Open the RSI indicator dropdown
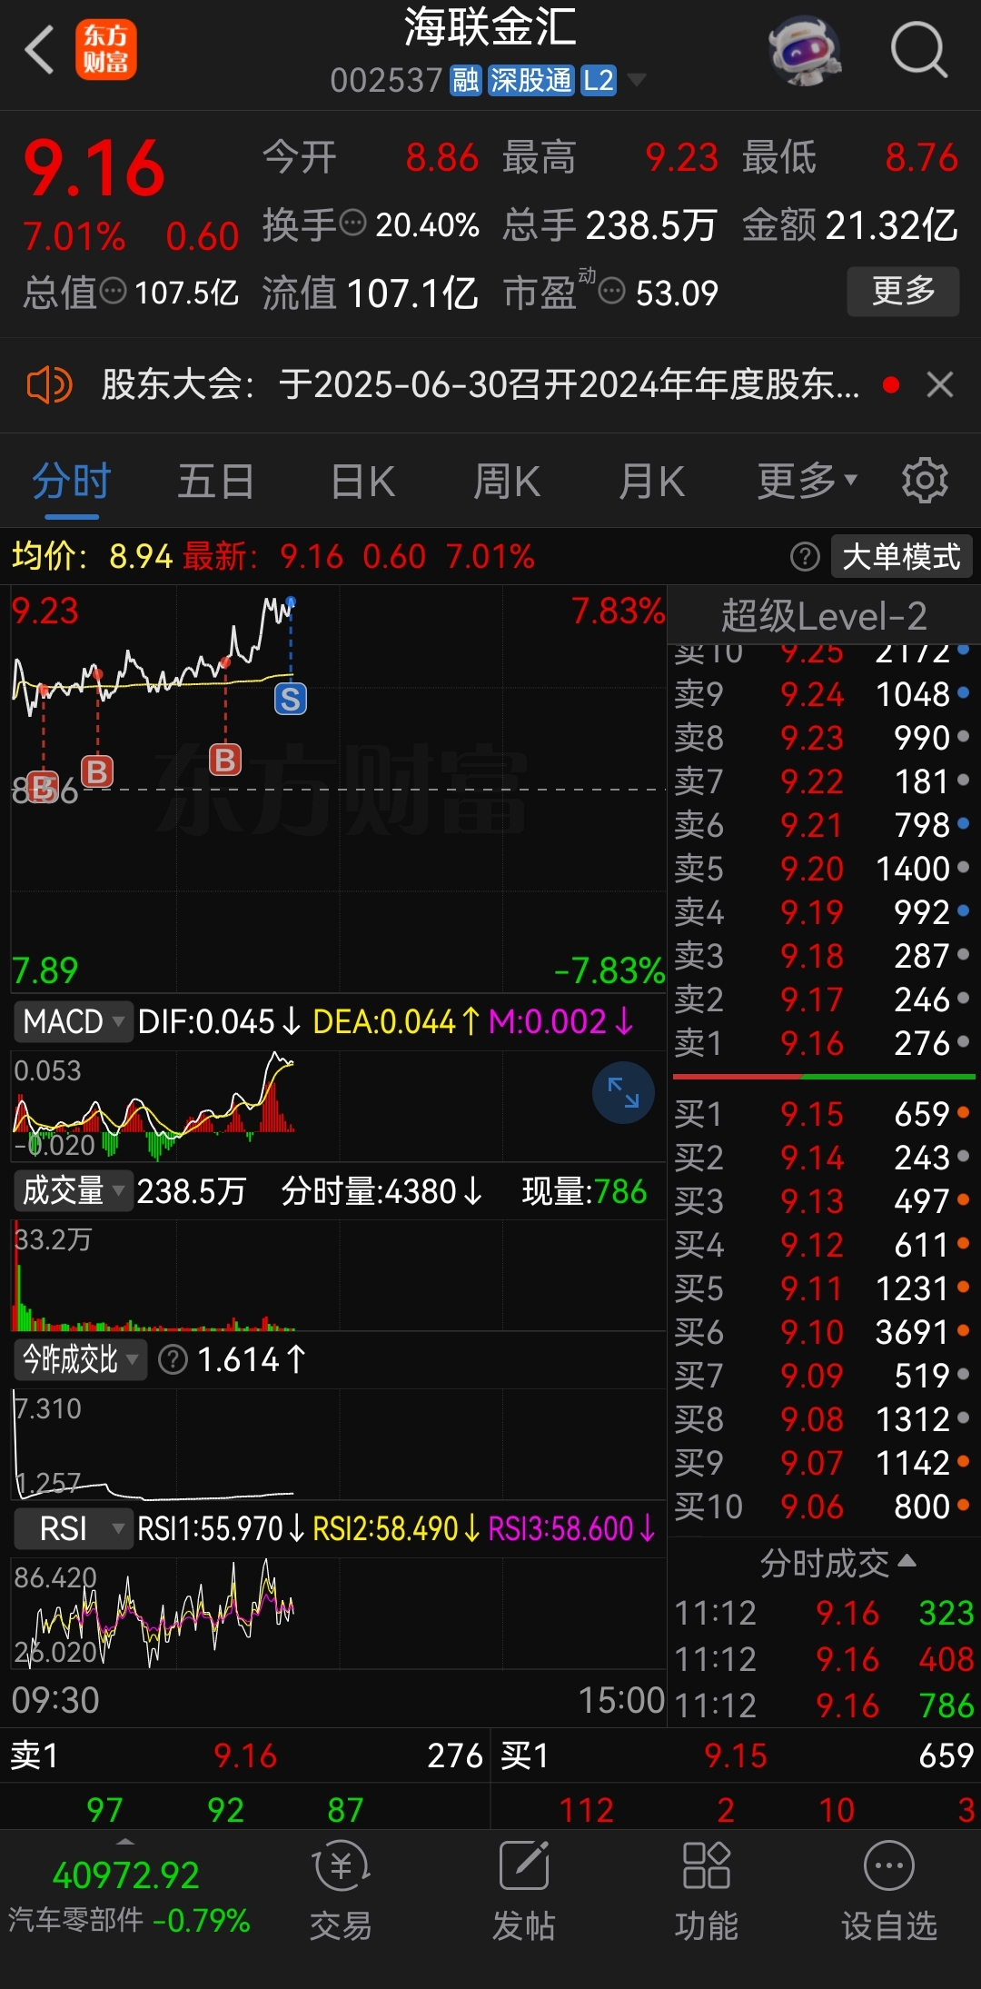This screenshot has width=981, height=1989. pos(73,1528)
